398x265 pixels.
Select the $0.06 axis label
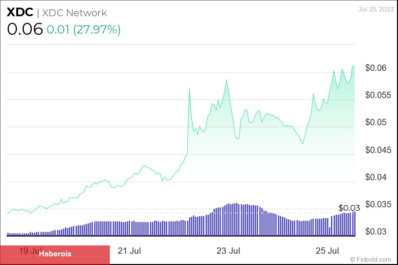[x=376, y=68]
